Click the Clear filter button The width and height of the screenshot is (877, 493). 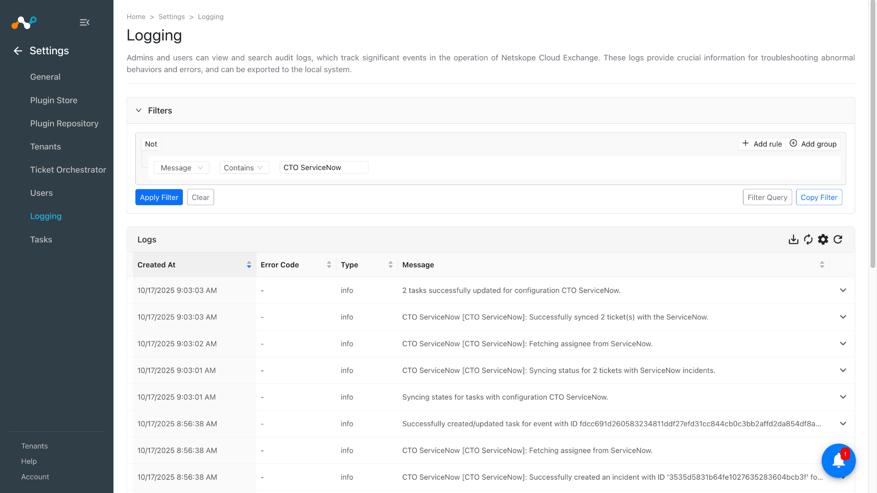tap(200, 197)
